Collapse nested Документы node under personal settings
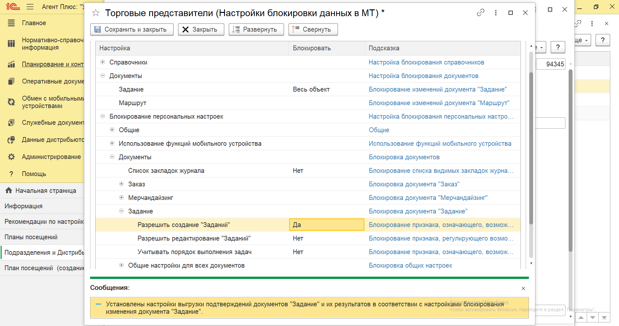 coord(112,157)
